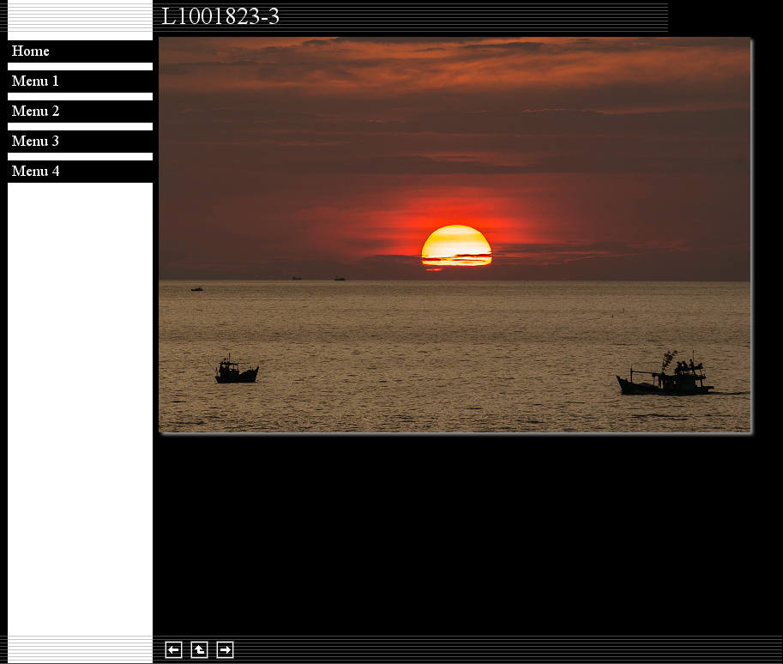Open Menu 2 from the sidebar

click(x=35, y=112)
